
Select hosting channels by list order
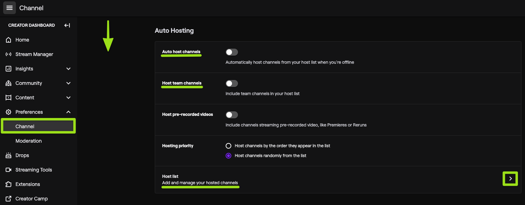coord(228,145)
